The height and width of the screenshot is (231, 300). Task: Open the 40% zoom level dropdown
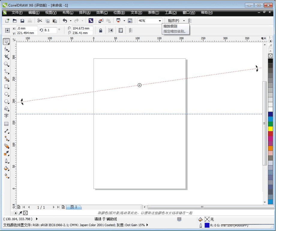[160, 21]
